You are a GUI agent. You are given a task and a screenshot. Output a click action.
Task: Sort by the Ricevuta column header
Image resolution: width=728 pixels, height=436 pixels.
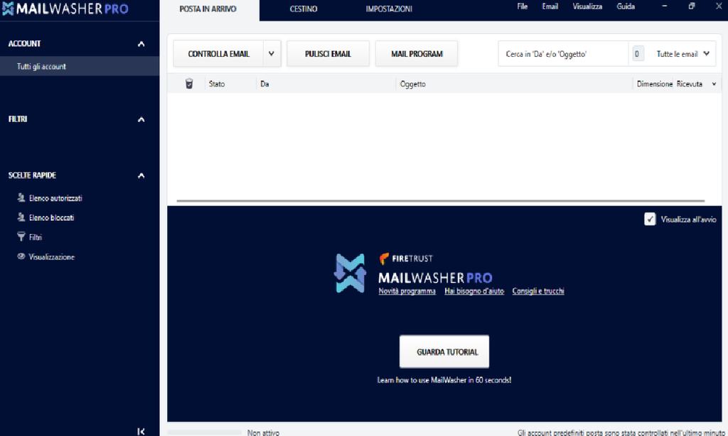tap(690, 84)
